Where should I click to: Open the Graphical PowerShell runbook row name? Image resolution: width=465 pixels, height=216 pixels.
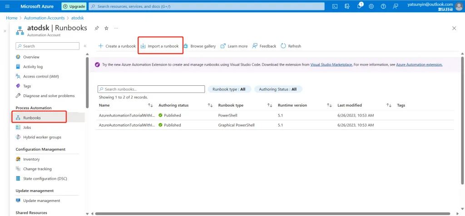point(127,125)
